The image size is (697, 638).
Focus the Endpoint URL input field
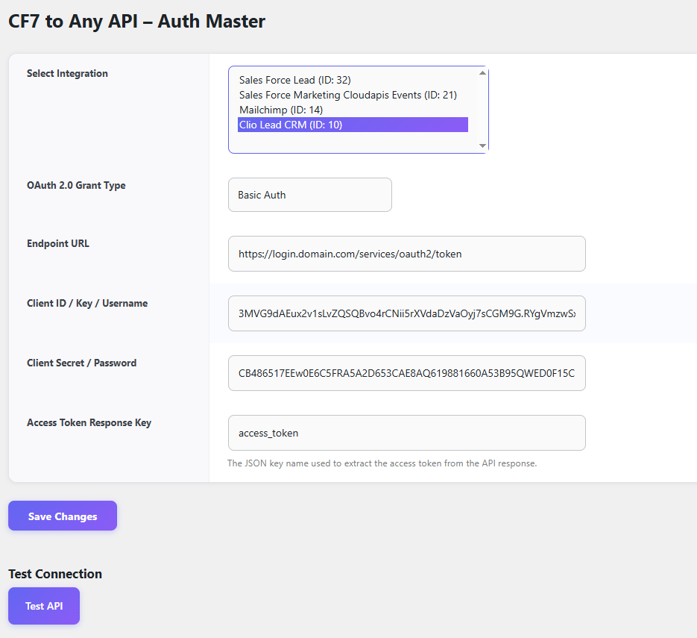point(406,254)
